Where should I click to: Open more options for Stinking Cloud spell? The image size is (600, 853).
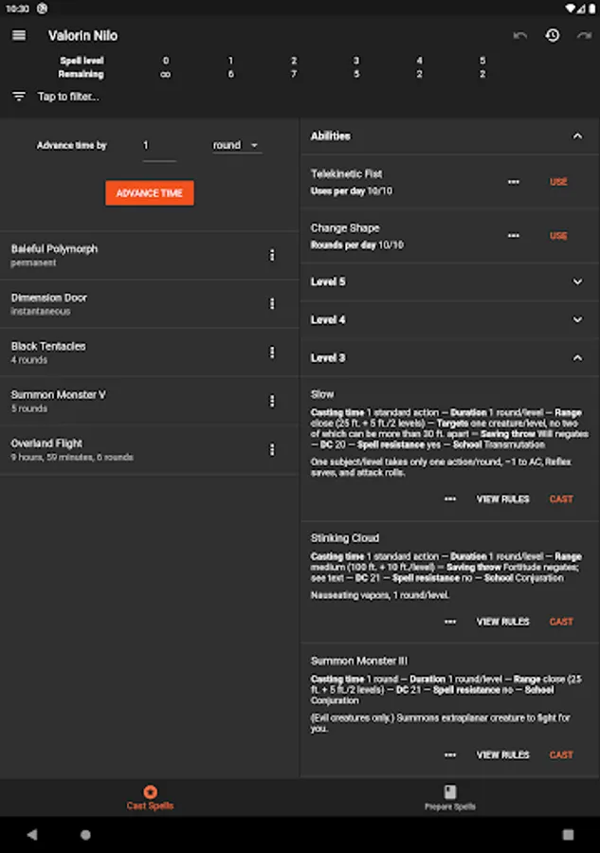(x=450, y=622)
